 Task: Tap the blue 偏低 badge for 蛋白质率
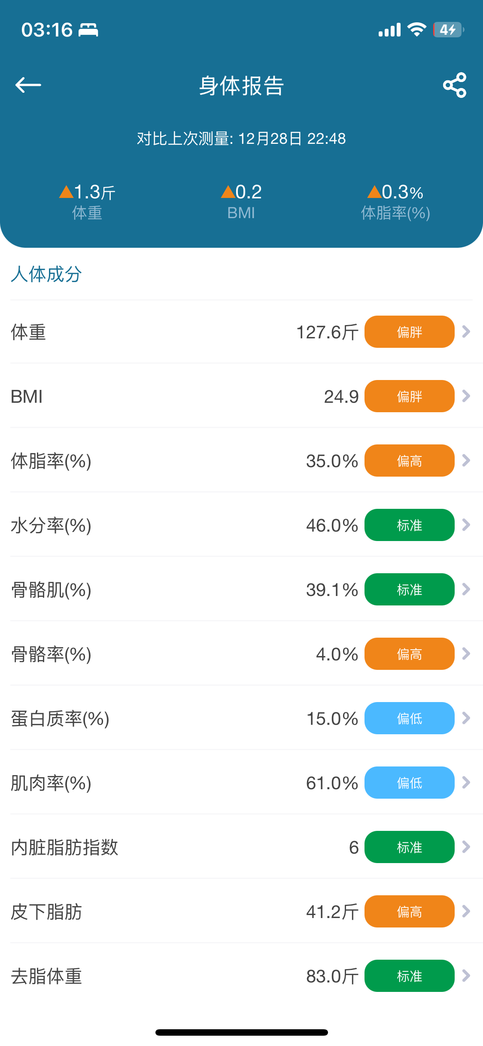[409, 718]
